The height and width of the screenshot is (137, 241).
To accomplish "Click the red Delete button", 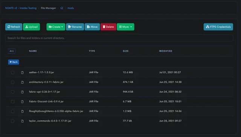I will pyautogui.click(x=108, y=27).
